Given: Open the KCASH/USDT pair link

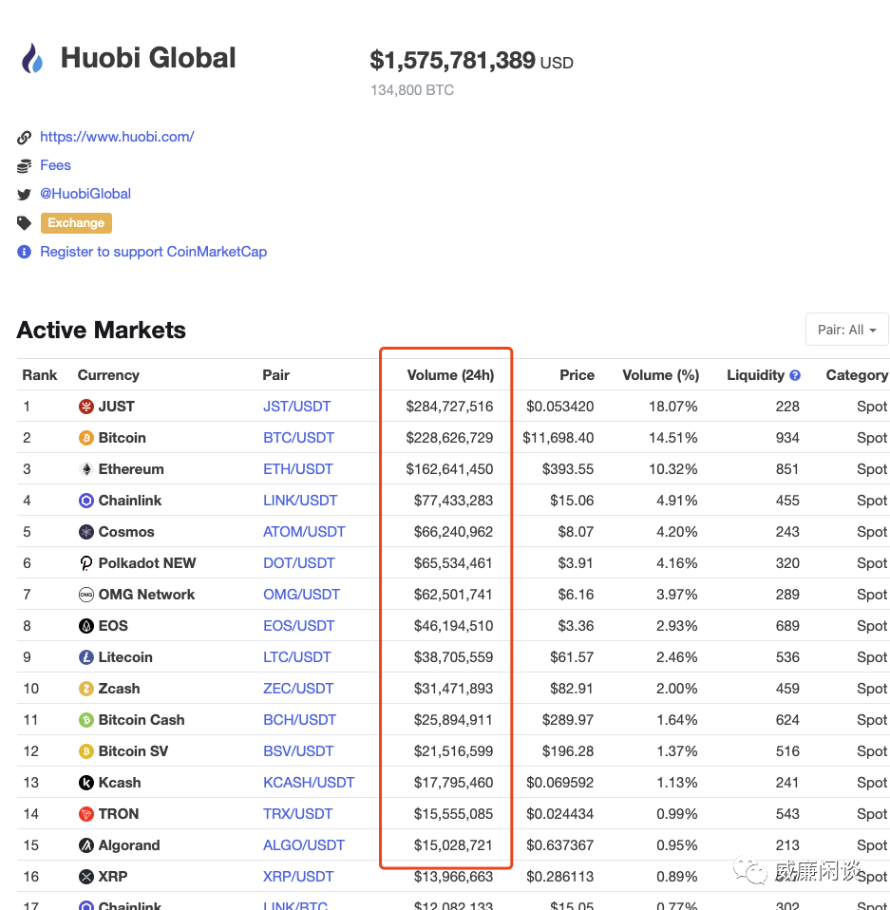Looking at the screenshot, I should pyautogui.click(x=309, y=783).
